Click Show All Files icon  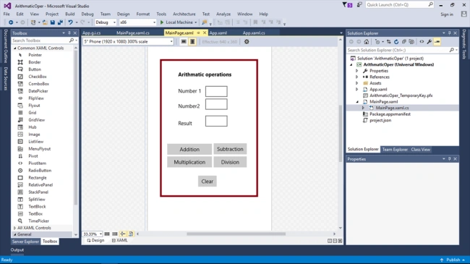411,42
